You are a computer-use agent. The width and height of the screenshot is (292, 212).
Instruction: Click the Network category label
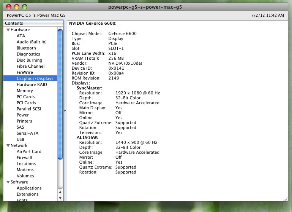click(19, 145)
